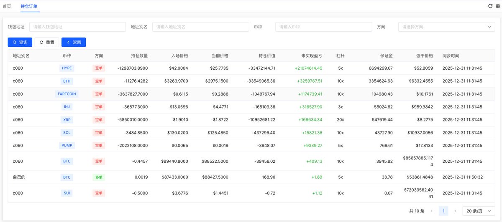Click the 同步时间 column header

click(451, 55)
